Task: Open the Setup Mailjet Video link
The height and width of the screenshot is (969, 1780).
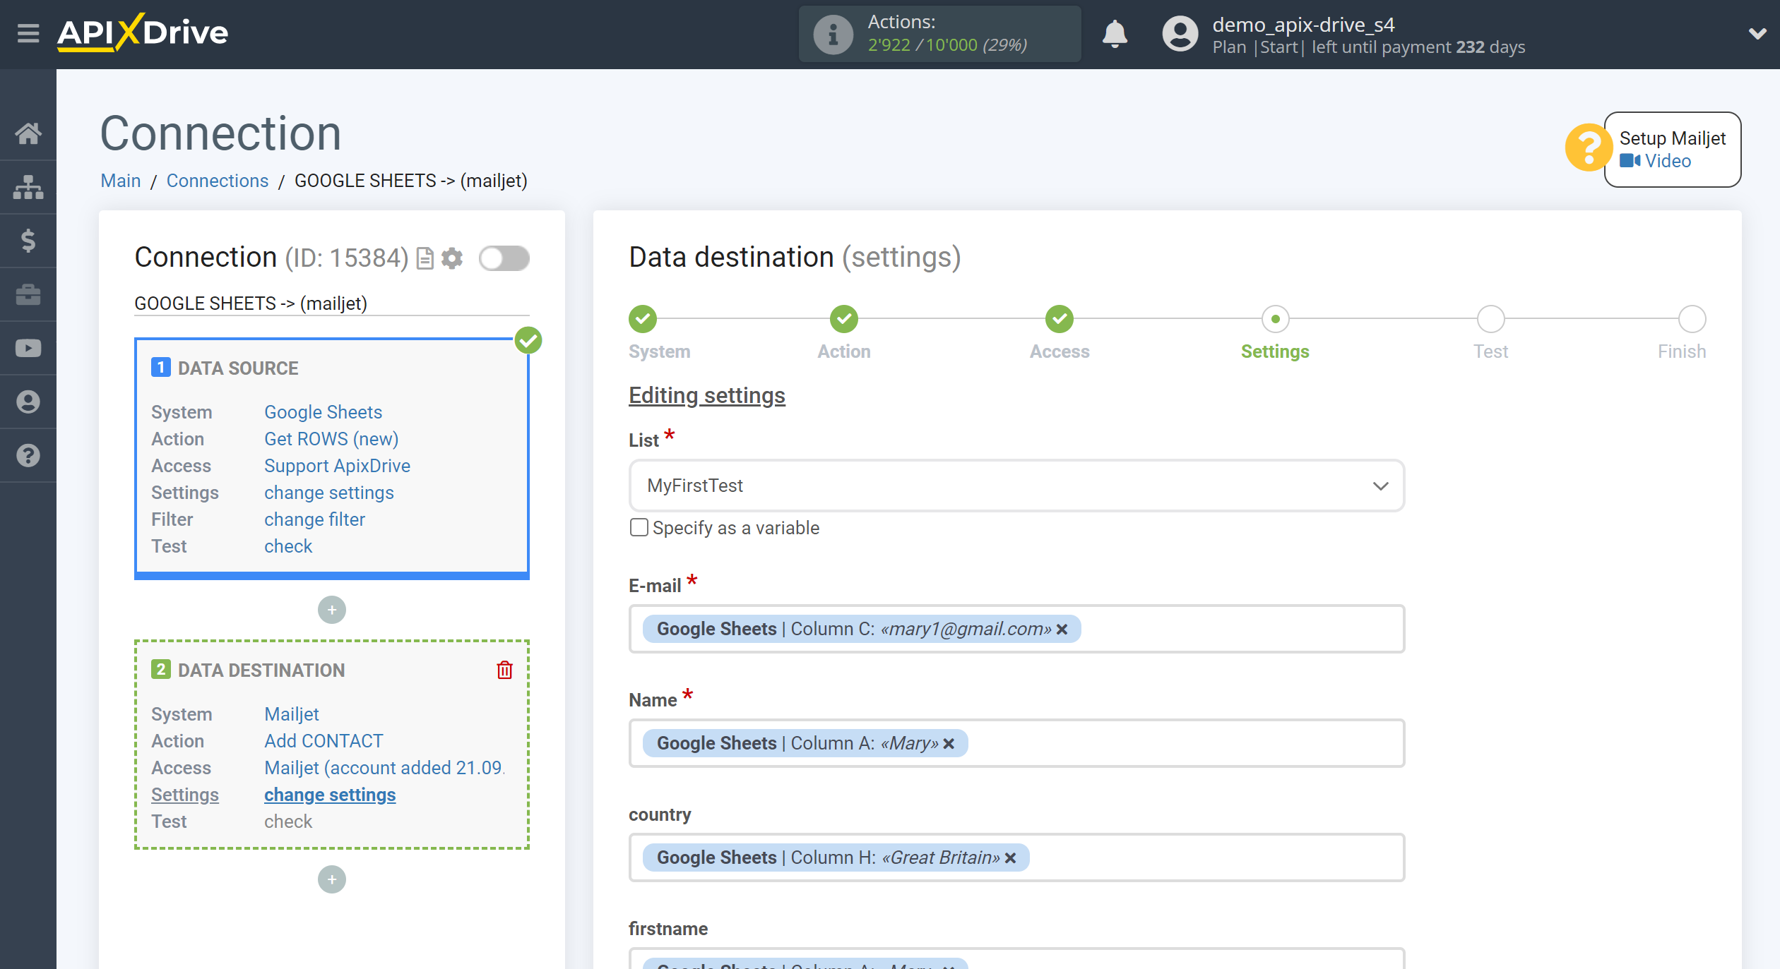Action: point(1656,161)
